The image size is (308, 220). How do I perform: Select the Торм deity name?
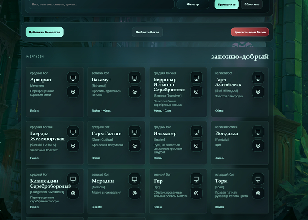tap(221, 181)
